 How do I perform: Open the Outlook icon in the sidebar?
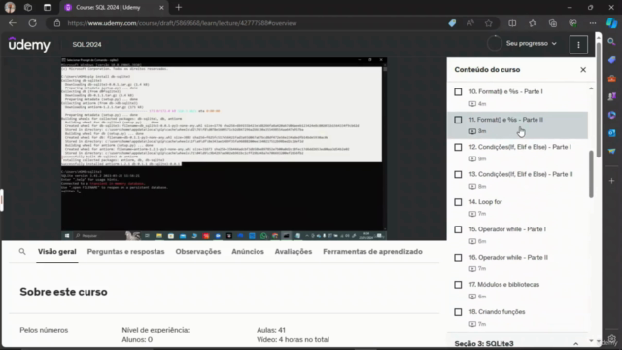click(x=611, y=133)
